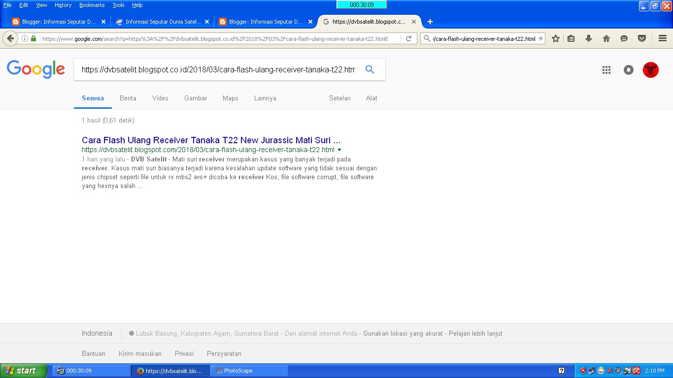Show bookmarks list icon

point(571,38)
